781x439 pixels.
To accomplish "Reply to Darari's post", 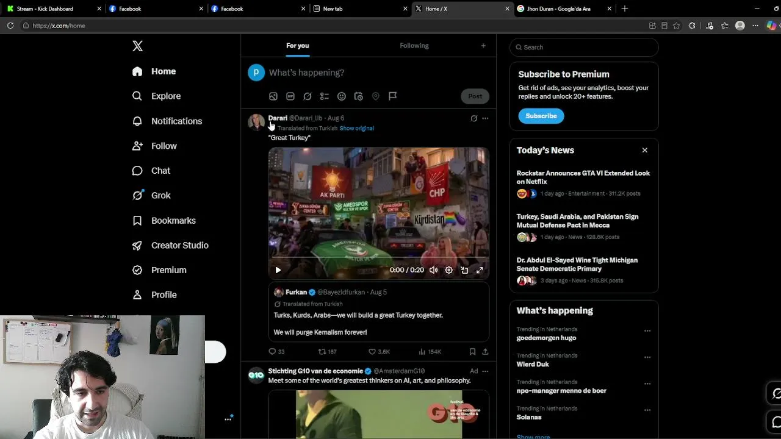I will coord(277,352).
